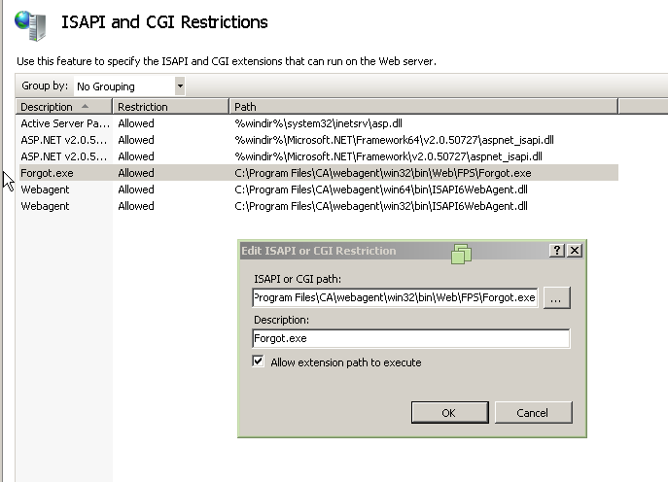Dismiss the dialog with Cancel
The width and height of the screenshot is (668, 482).
[x=534, y=412]
